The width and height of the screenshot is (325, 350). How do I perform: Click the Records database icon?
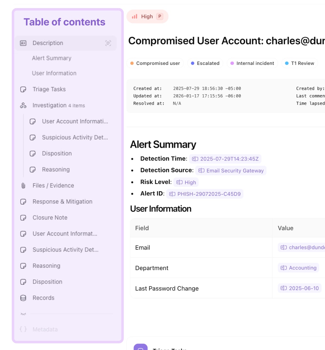point(23,298)
